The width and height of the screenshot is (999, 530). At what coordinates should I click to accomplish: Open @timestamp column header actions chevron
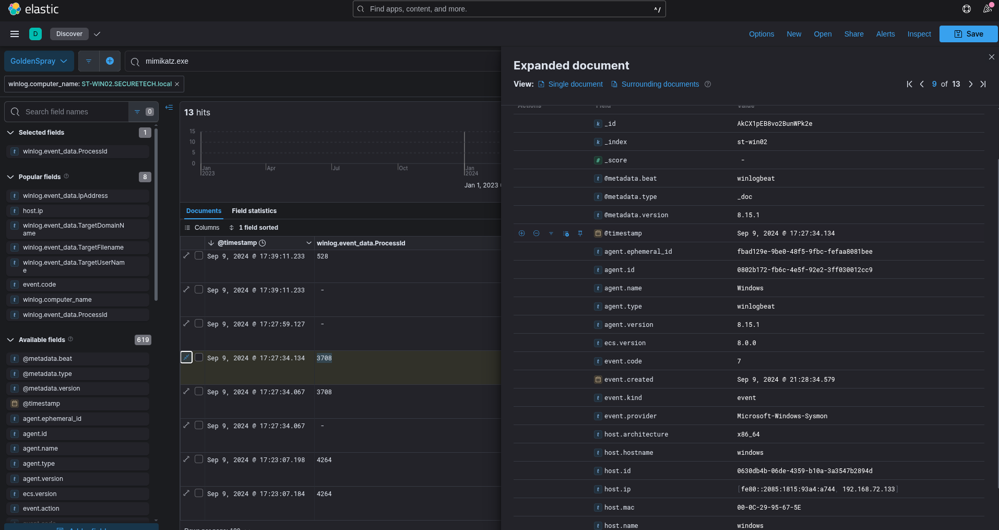[x=309, y=243]
